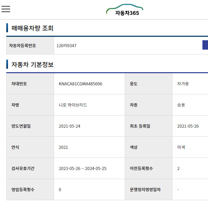Select the date 2021-05-26

click(x=188, y=126)
